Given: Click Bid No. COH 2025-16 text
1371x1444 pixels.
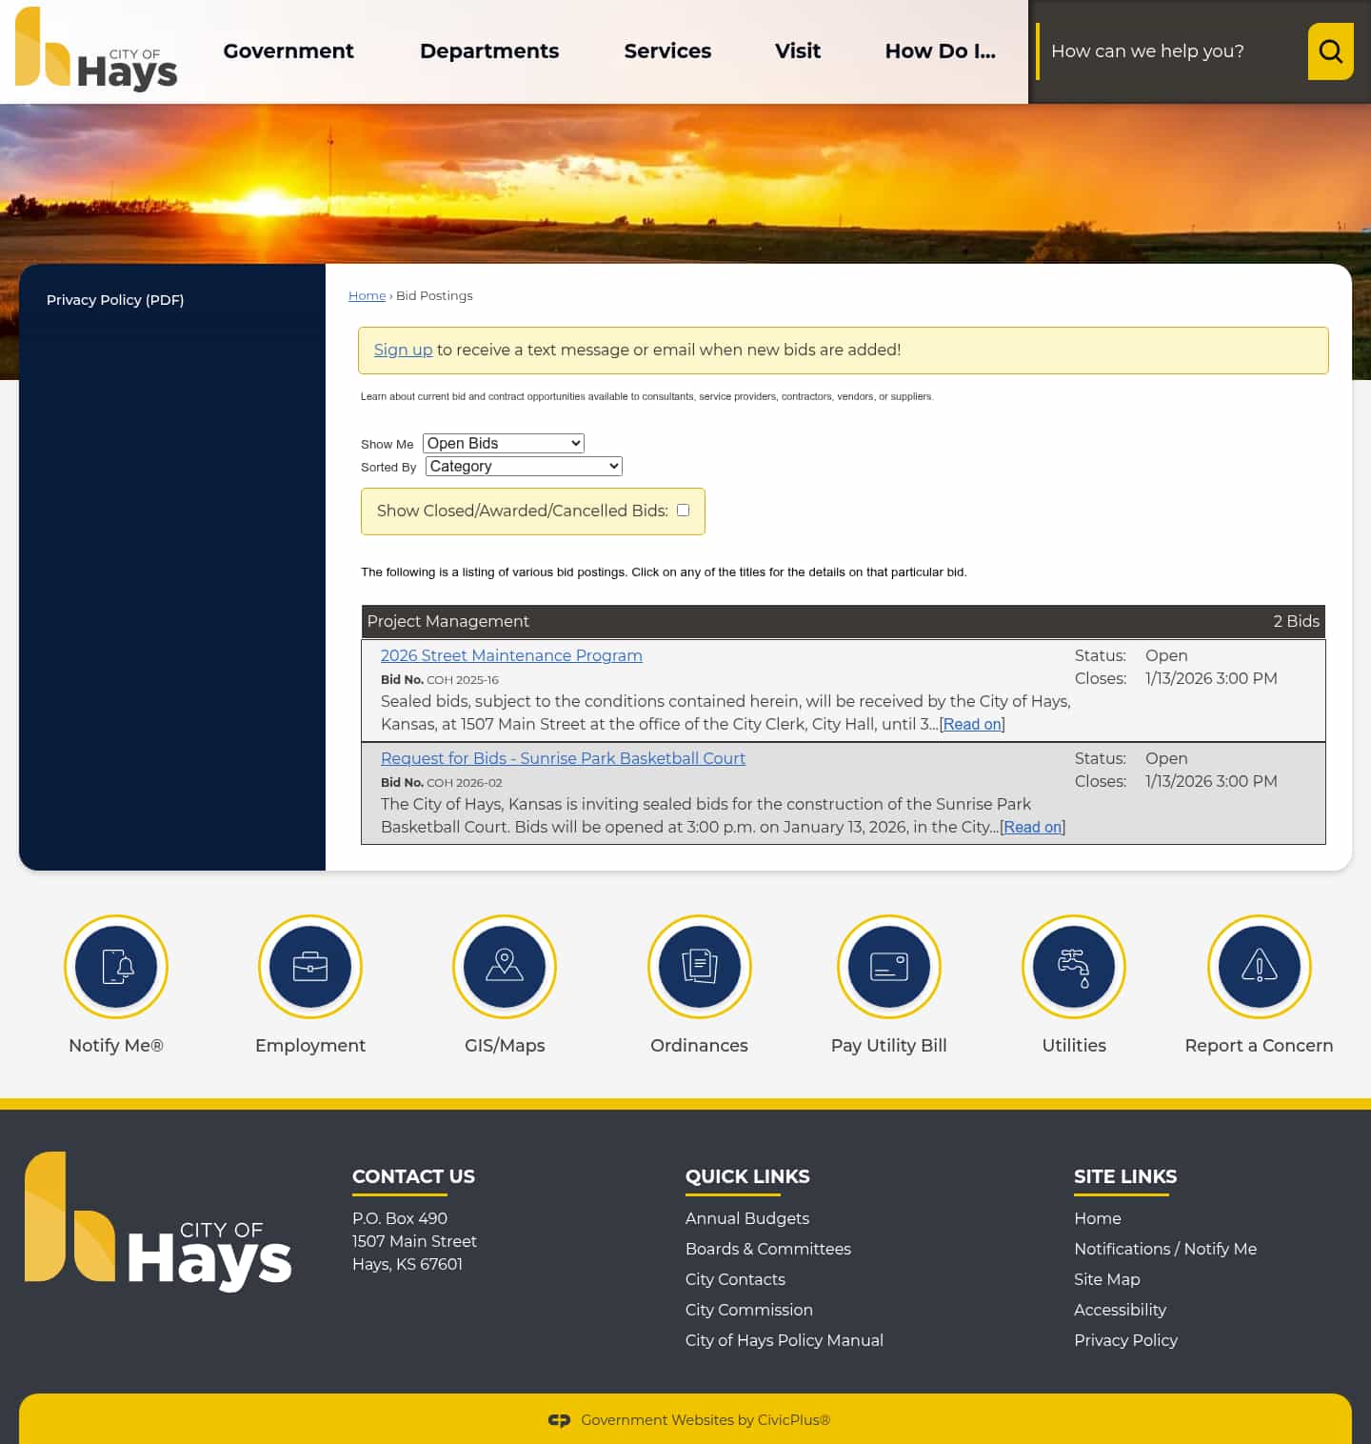Looking at the screenshot, I should point(440,680).
